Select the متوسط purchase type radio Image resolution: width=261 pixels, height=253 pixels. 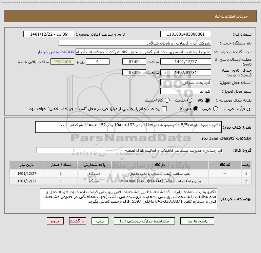(x=196, y=109)
